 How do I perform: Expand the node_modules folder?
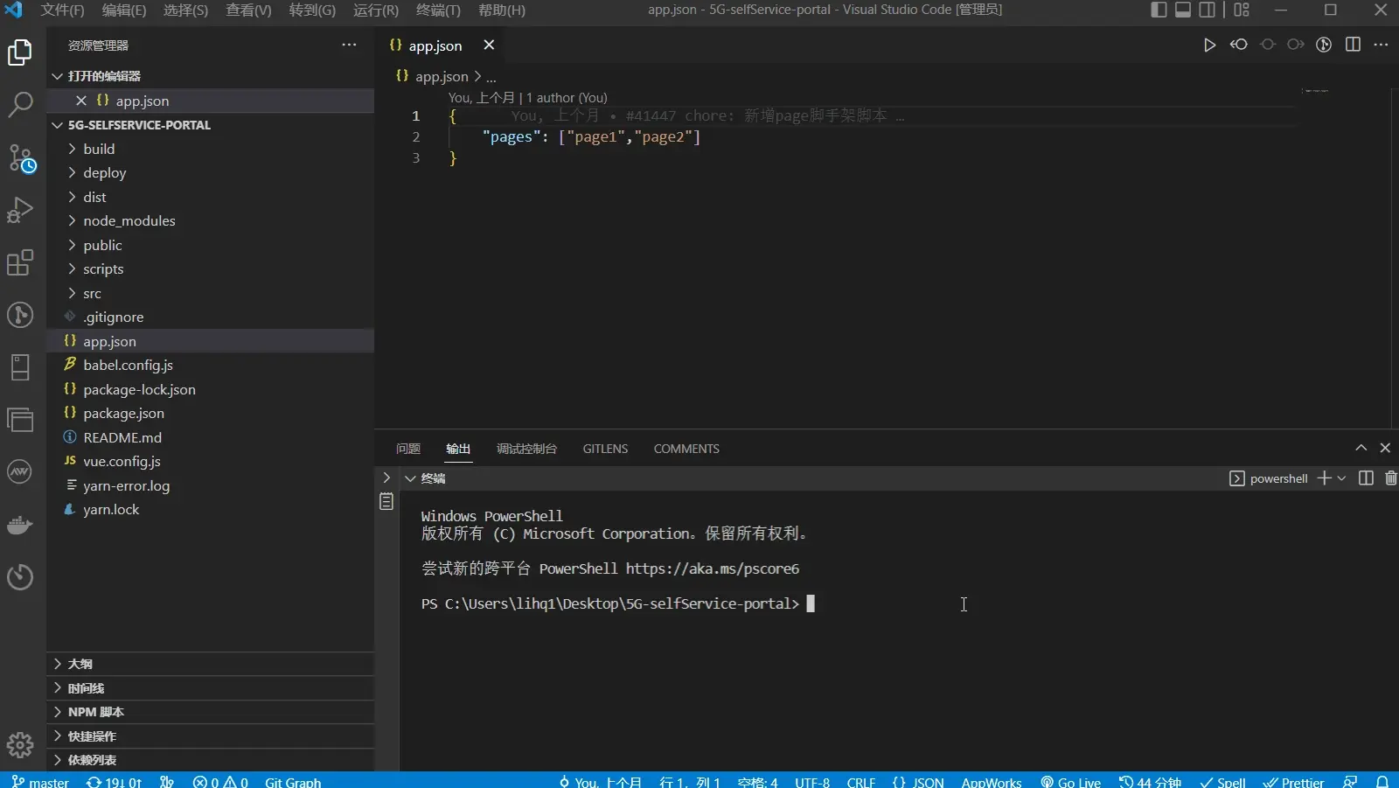coord(129,221)
